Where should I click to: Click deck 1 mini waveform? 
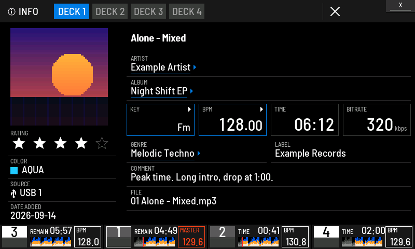click(155, 242)
